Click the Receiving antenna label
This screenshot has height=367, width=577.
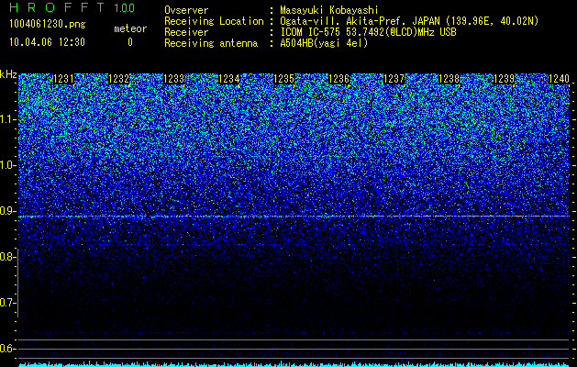(211, 43)
